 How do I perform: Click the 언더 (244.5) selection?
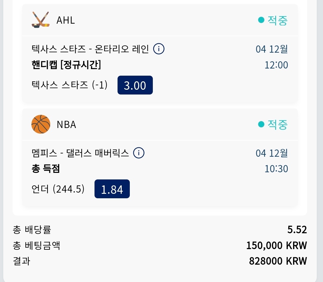(58, 189)
